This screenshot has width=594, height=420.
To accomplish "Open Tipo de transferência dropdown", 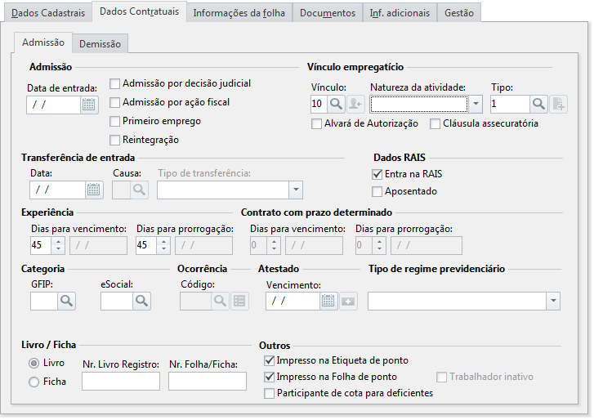I will (x=296, y=190).
